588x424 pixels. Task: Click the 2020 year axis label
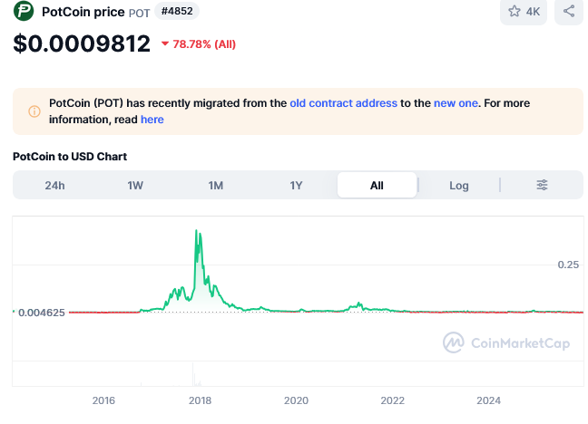pos(296,400)
